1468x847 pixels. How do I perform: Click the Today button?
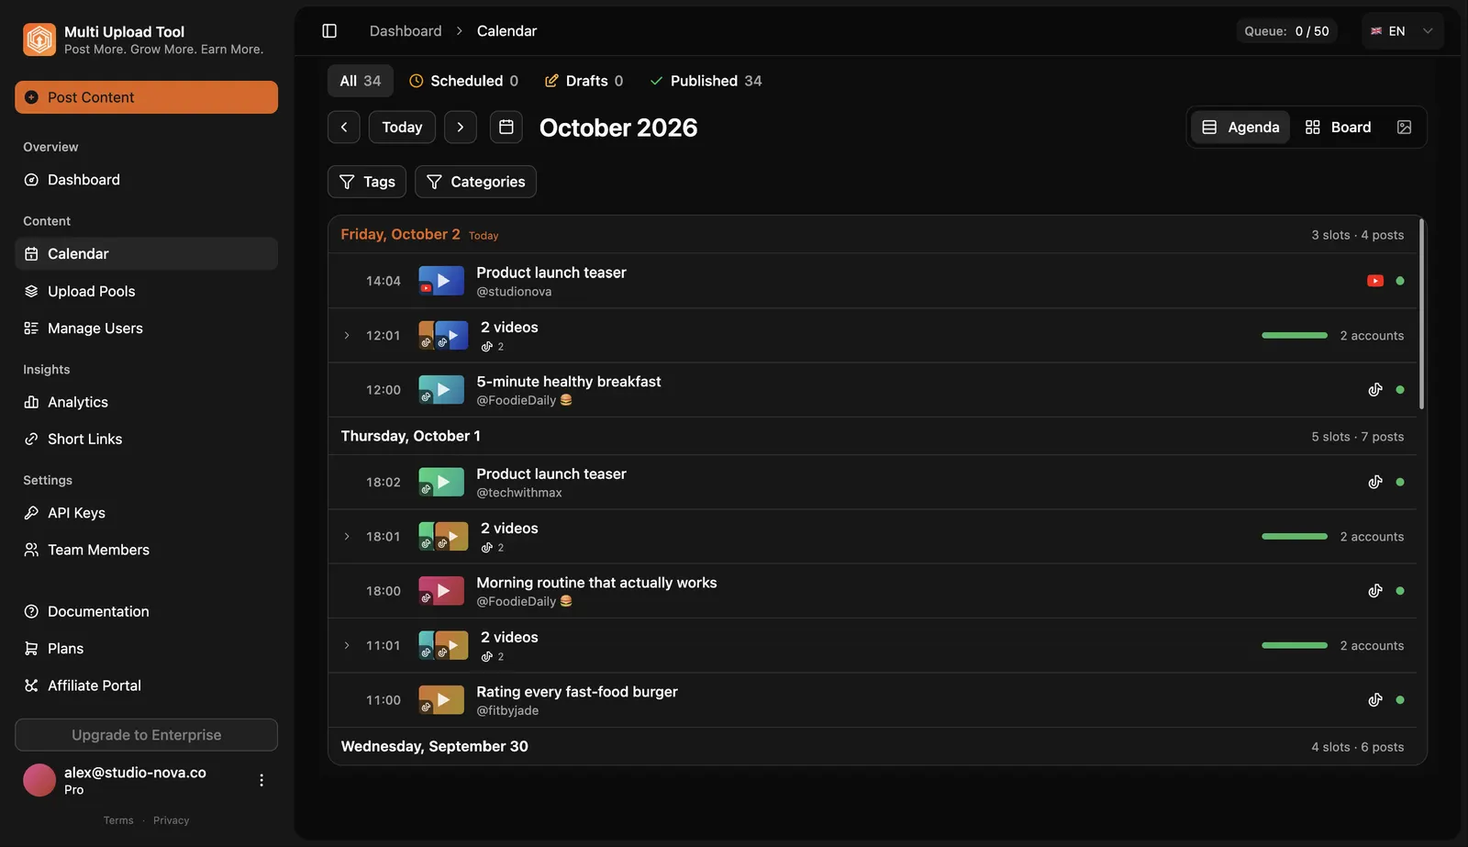[x=402, y=128]
